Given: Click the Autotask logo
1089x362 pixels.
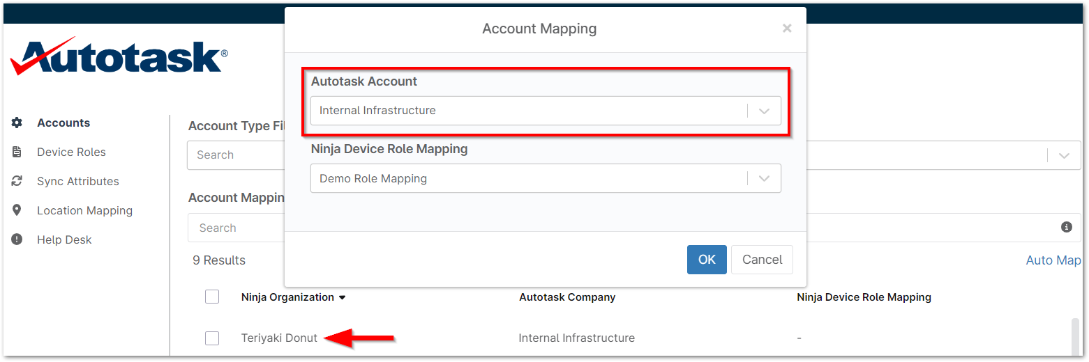Looking at the screenshot, I should (x=119, y=57).
